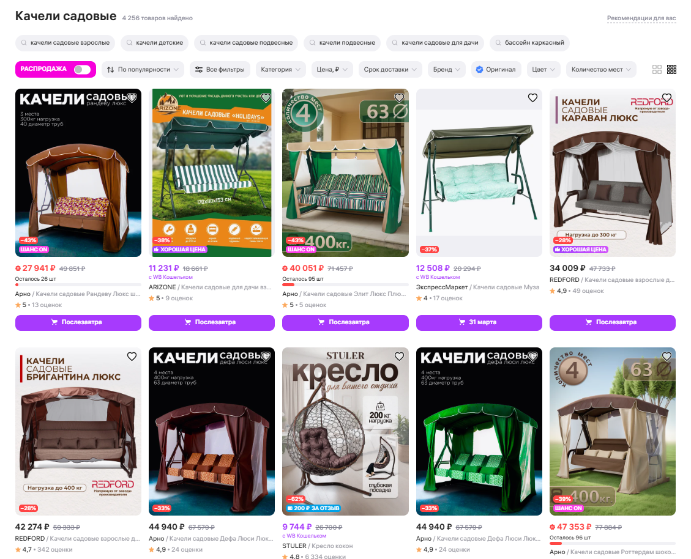The height and width of the screenshot is (559, 691).
Task: Open the Цвет color filter
Action: [543, 70]
